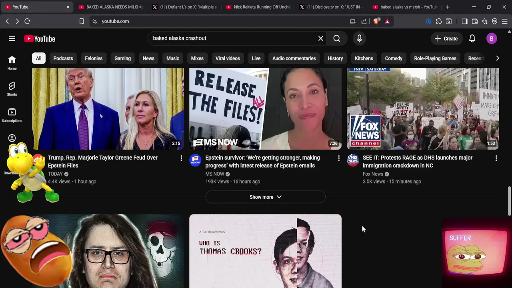
Task: Select the News filter chip
Action: point(148,58)
